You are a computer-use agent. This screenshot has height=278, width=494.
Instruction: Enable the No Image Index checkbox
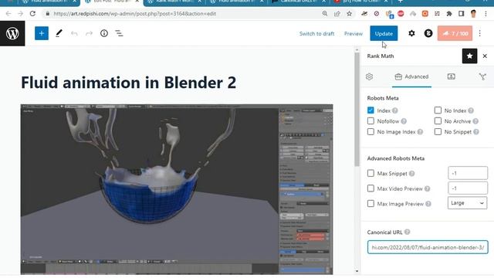coord(370,132)
